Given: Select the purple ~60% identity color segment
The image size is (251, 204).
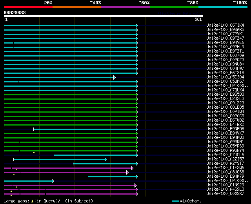Looking at the screenshot, I should click(x=125, y=7).
